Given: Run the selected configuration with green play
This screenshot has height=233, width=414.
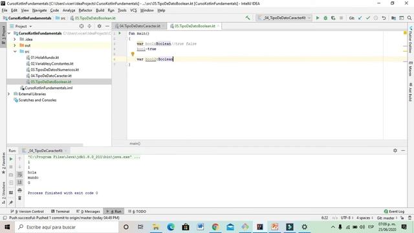Looking at the screenshot, I should [x=318, y=18].
